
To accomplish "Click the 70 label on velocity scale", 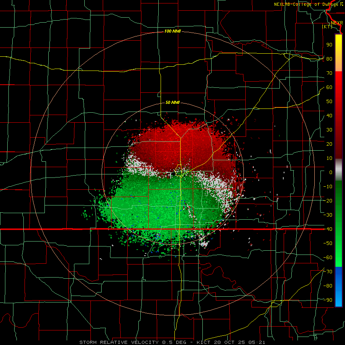I will (x=329, y=73).
